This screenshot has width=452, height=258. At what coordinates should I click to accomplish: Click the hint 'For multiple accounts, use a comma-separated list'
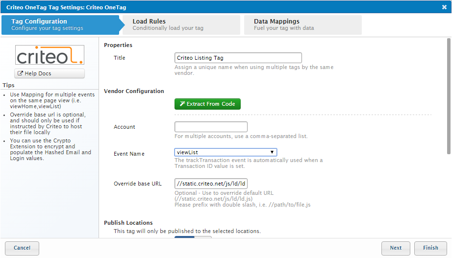click(x=241, y=136)
